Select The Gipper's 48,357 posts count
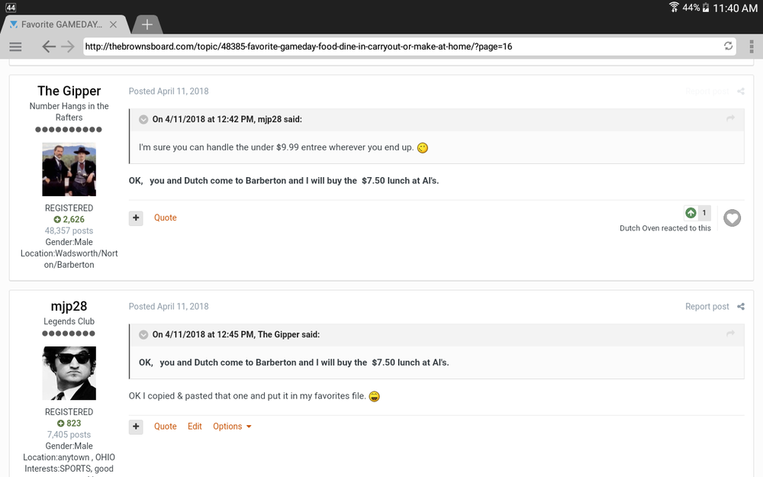The width and height of the screenshot is (763, 477). coord(69,230)
